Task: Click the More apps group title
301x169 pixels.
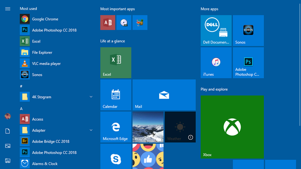Action: [x=210, y=9]
